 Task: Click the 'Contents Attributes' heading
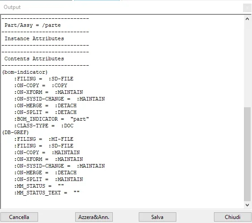[x=34, y=59]
